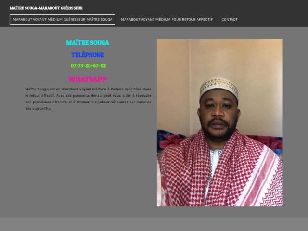Click Maître Souga est un marabout opening sentence
The height and width of the screenshot is (231, 308).
pyautogui.click(x=52, y=89)
